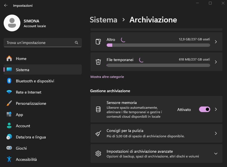Click the search magnifier icon
The image size is (227, 167).
coord(77,43)
